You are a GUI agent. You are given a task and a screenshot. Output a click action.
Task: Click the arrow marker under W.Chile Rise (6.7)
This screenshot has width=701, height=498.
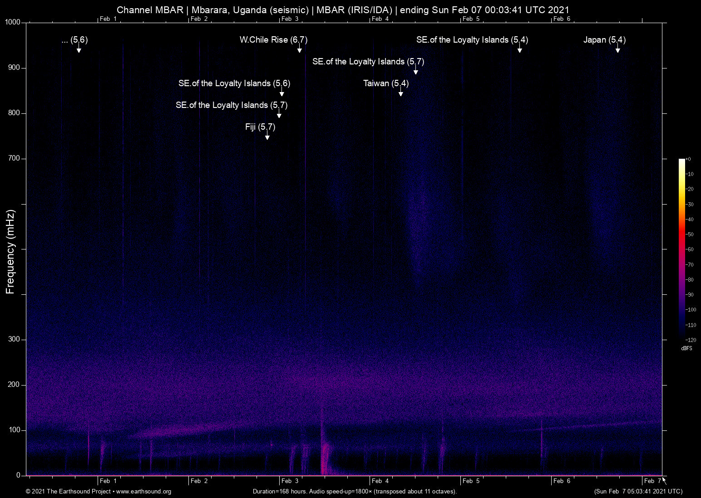coord(299,49)
